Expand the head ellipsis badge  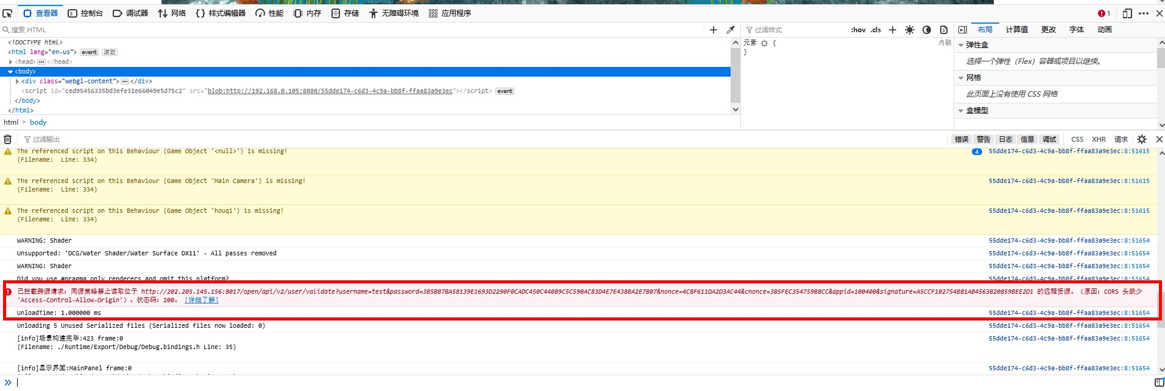pos(41,62)
